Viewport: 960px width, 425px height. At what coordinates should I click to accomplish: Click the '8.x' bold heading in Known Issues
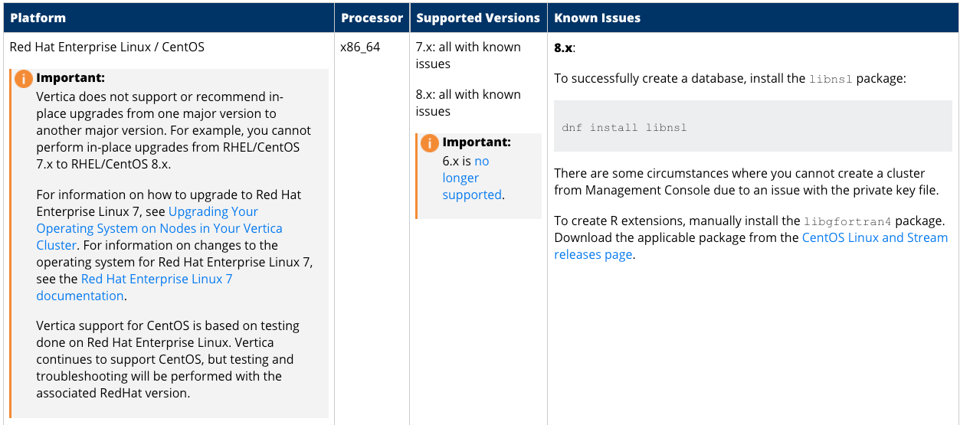point(563,47)
